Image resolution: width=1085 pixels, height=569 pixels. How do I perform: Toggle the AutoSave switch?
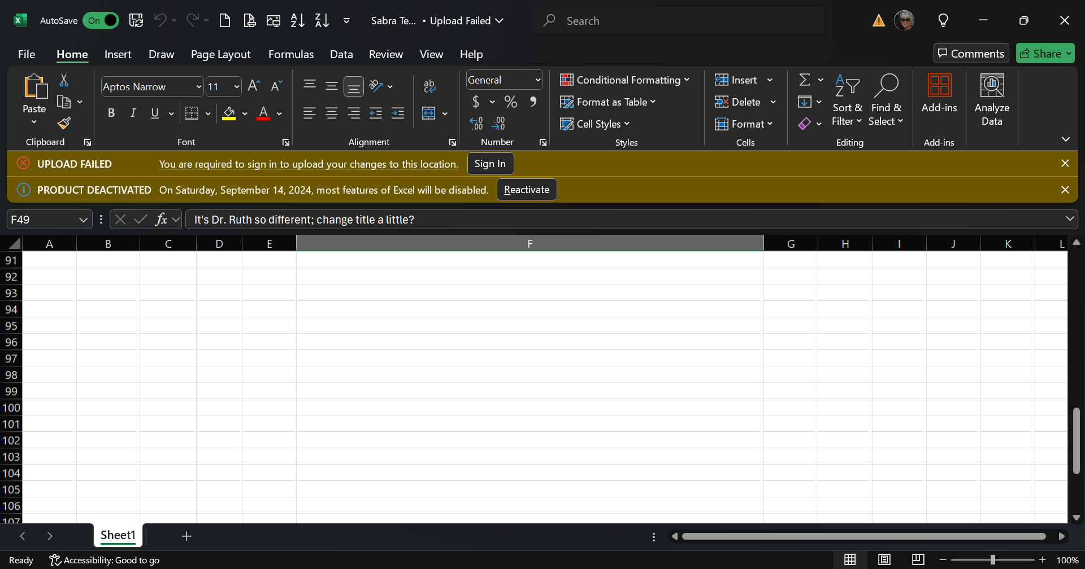(101, 21)
